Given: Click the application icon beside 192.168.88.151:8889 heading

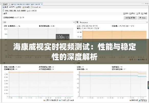Looking at the screenshot, I should (4, 10).
